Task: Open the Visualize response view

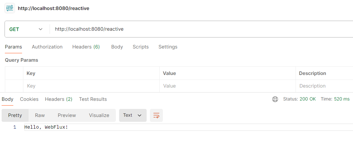Action: (x=99, y=115)
